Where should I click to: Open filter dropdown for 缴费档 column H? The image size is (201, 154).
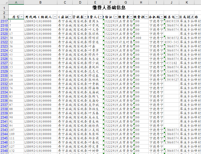(146, 17)
